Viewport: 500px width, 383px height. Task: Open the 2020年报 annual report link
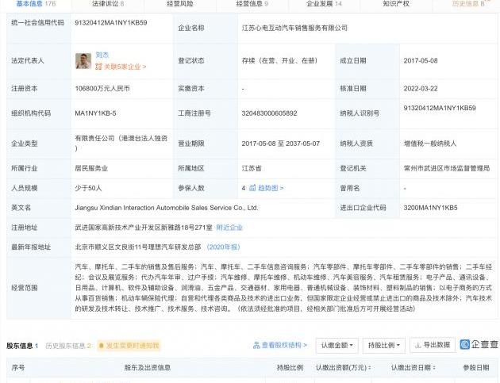[223, 247]
